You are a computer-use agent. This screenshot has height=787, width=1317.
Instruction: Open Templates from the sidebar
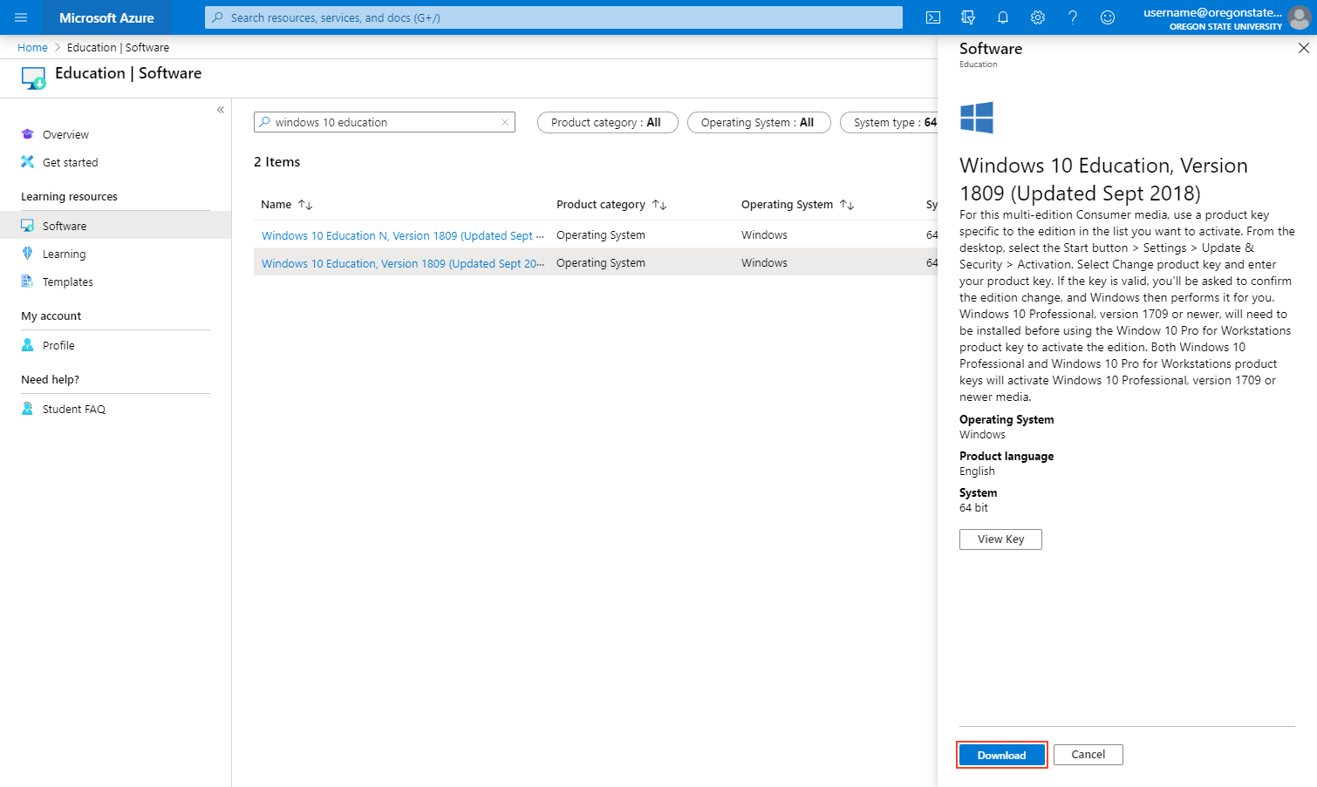pos(67,282)
